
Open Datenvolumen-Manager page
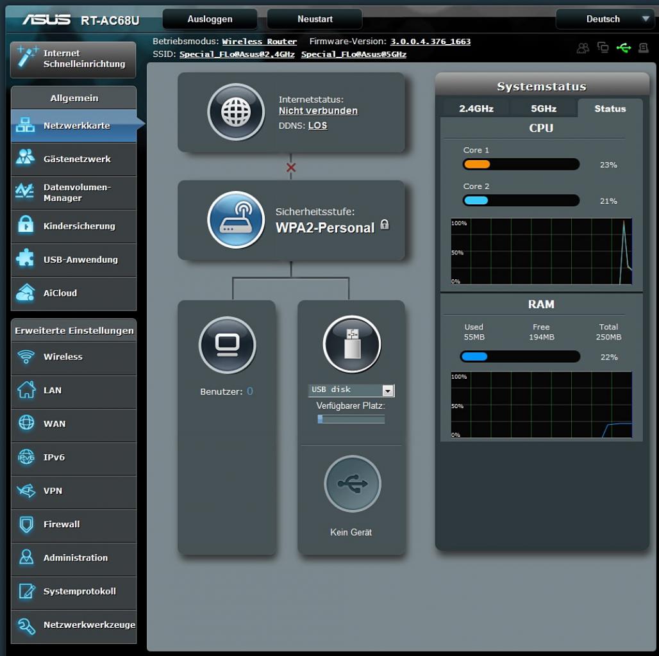[x=74, y=192]
